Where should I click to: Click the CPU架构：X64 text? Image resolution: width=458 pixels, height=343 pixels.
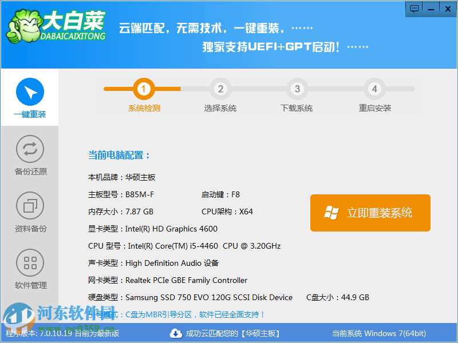coord(227,212)
